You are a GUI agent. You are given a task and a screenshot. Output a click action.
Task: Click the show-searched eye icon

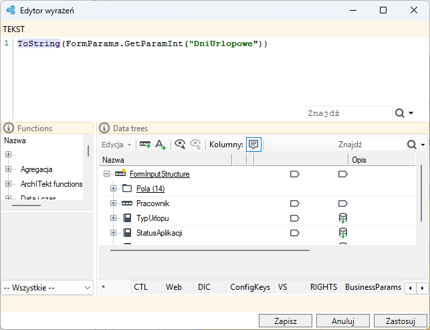tap(180, 144)
